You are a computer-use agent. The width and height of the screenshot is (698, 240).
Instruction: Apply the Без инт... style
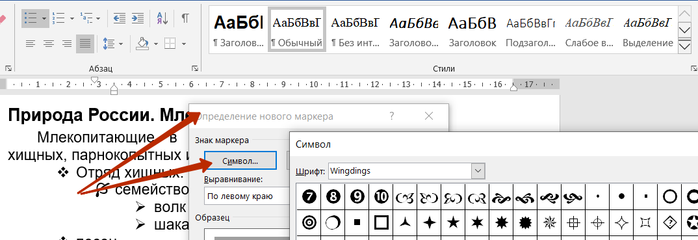355,31
